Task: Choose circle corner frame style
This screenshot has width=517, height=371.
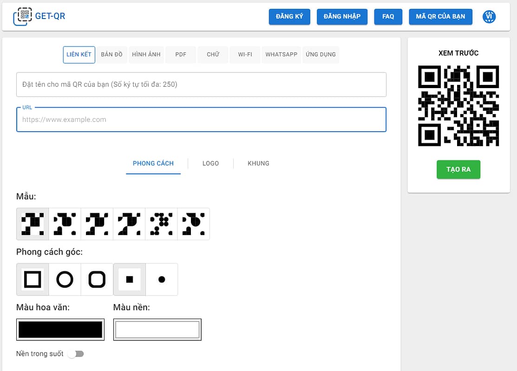Action: click(x=65, y=280)
